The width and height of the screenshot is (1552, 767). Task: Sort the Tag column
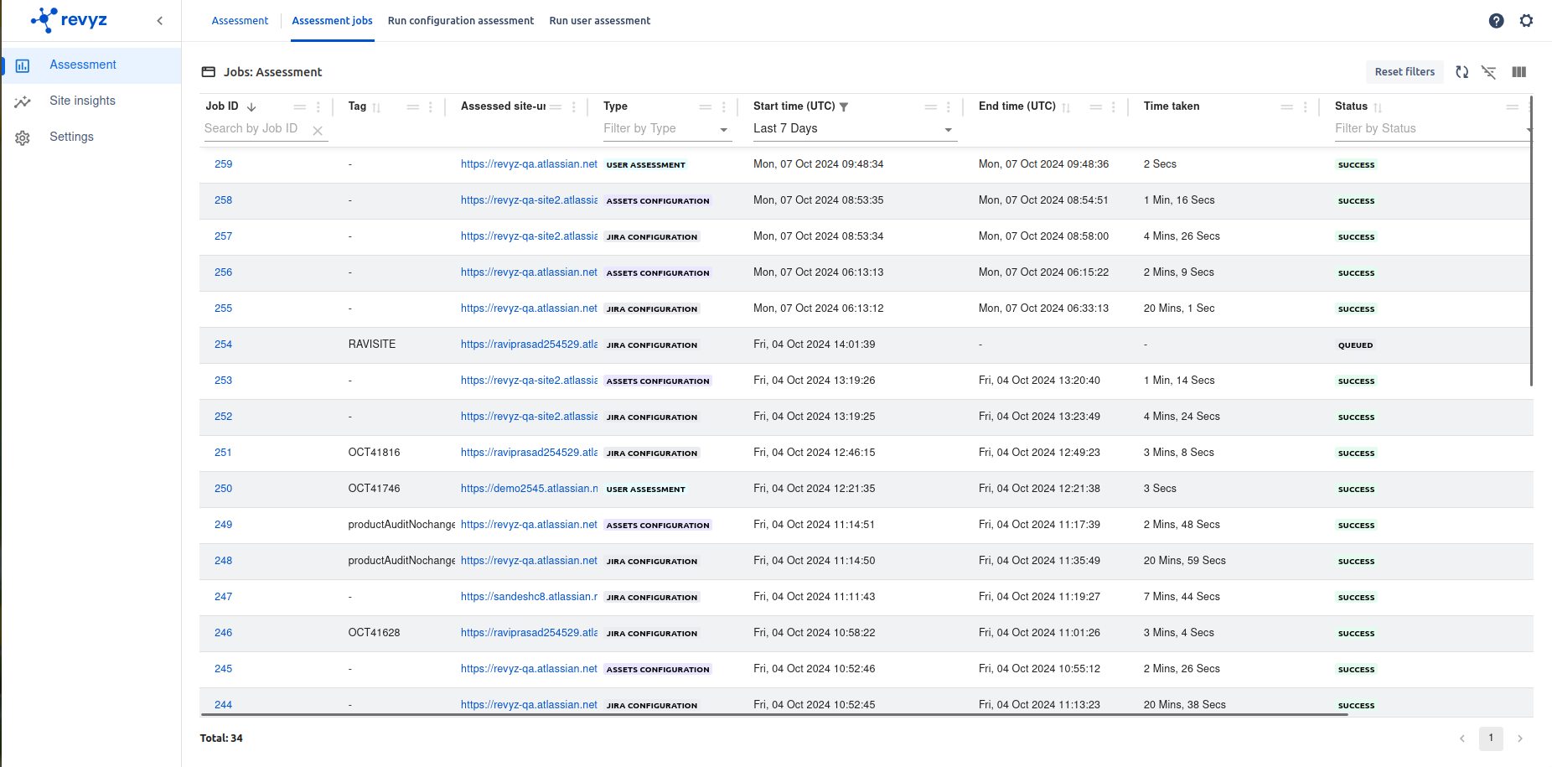tap(376, 107)
